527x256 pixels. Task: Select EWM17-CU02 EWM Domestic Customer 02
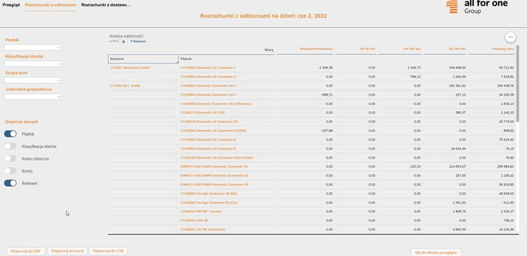point(214,175)
